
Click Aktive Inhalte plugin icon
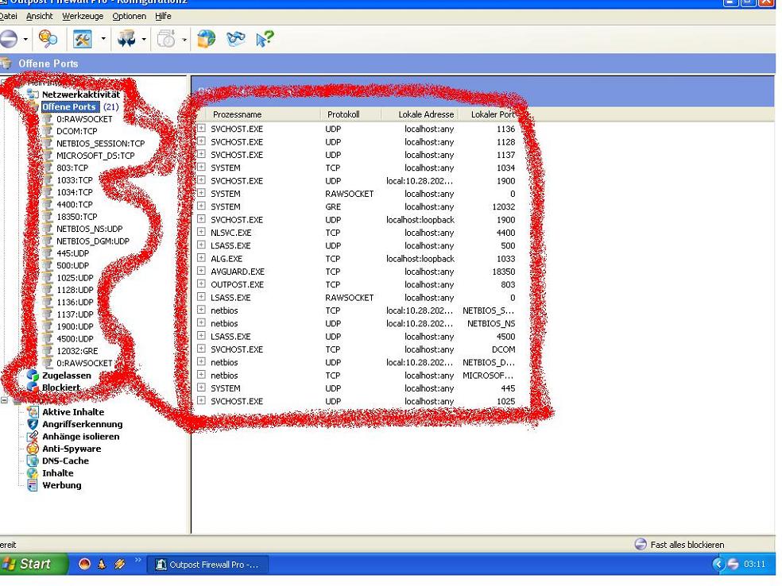(x=33, y=412)
